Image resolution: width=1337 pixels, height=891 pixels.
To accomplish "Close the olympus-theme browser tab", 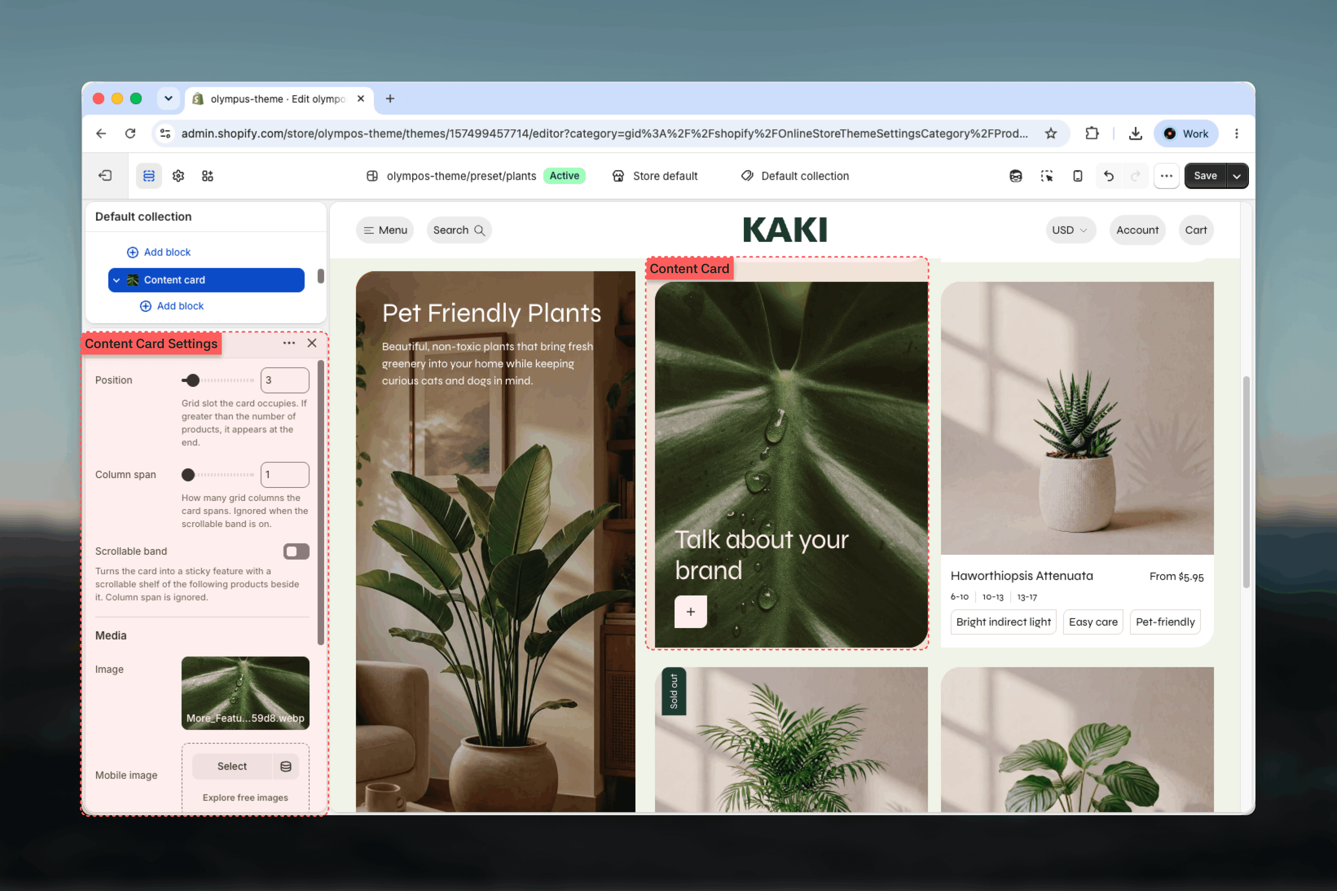I will click(361, 98).
